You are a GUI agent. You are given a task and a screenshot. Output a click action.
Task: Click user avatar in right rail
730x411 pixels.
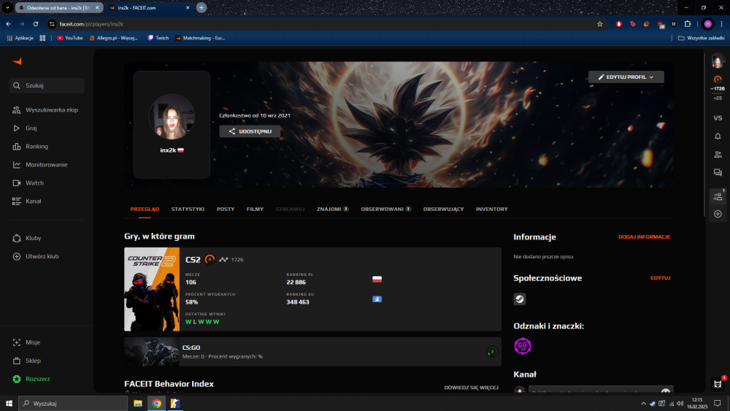click(x=718, y=61)
